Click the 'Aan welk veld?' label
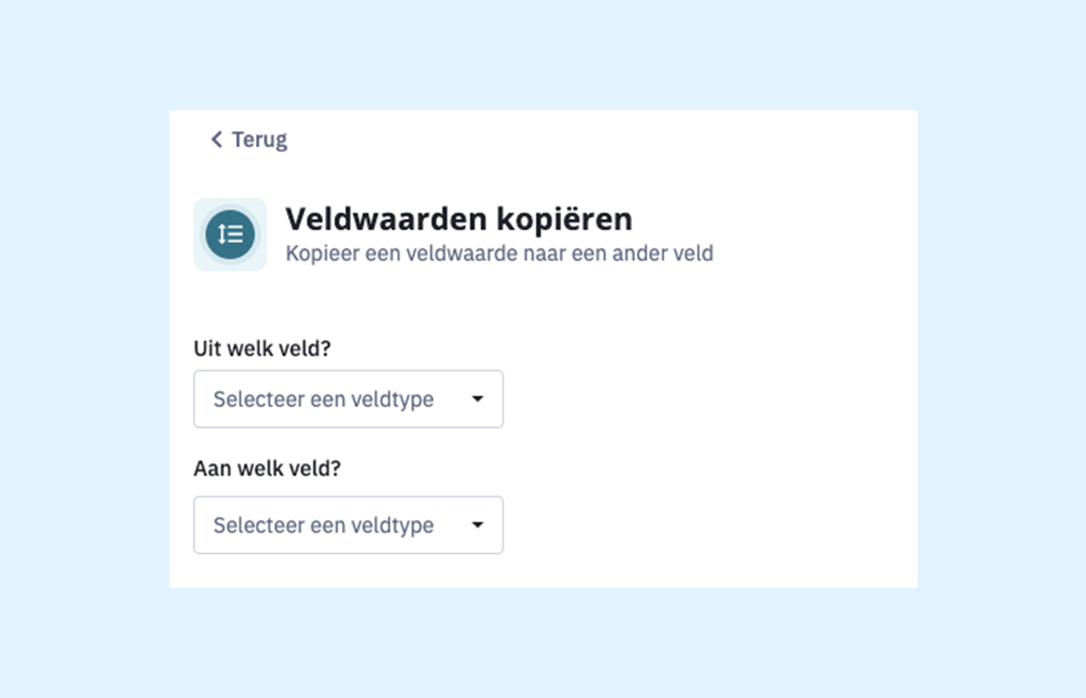 coord(267,468)
